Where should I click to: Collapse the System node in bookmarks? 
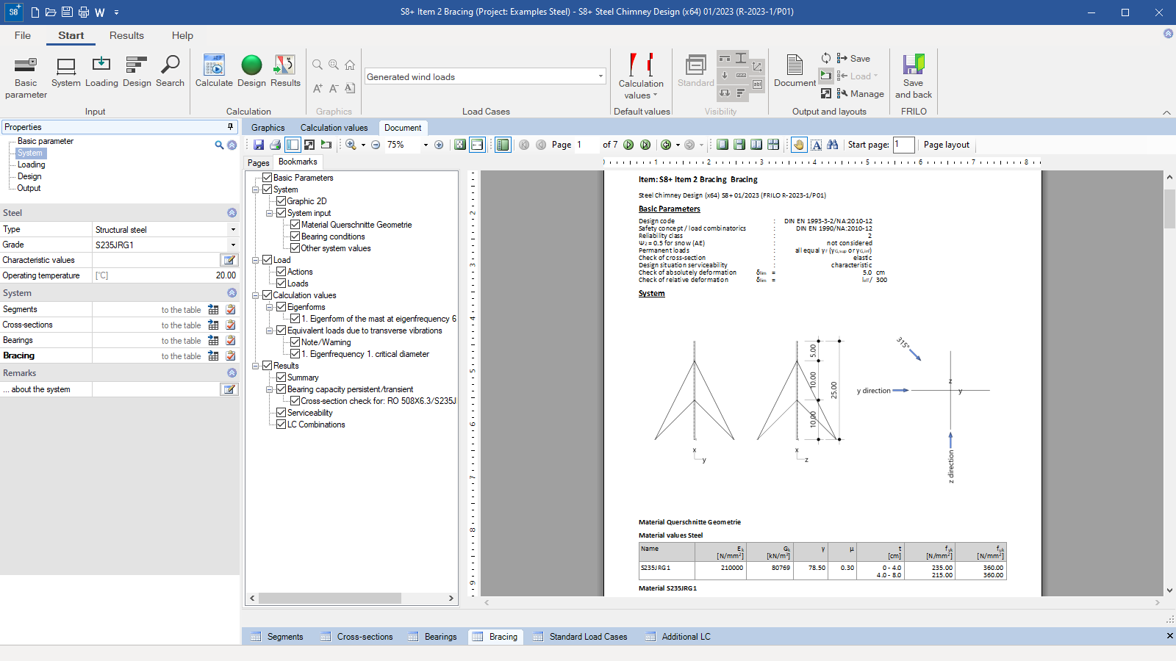point(256,189)
